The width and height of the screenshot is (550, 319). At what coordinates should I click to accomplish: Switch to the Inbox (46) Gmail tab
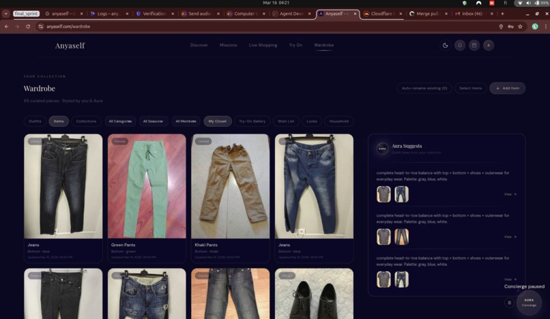(474, 14)
